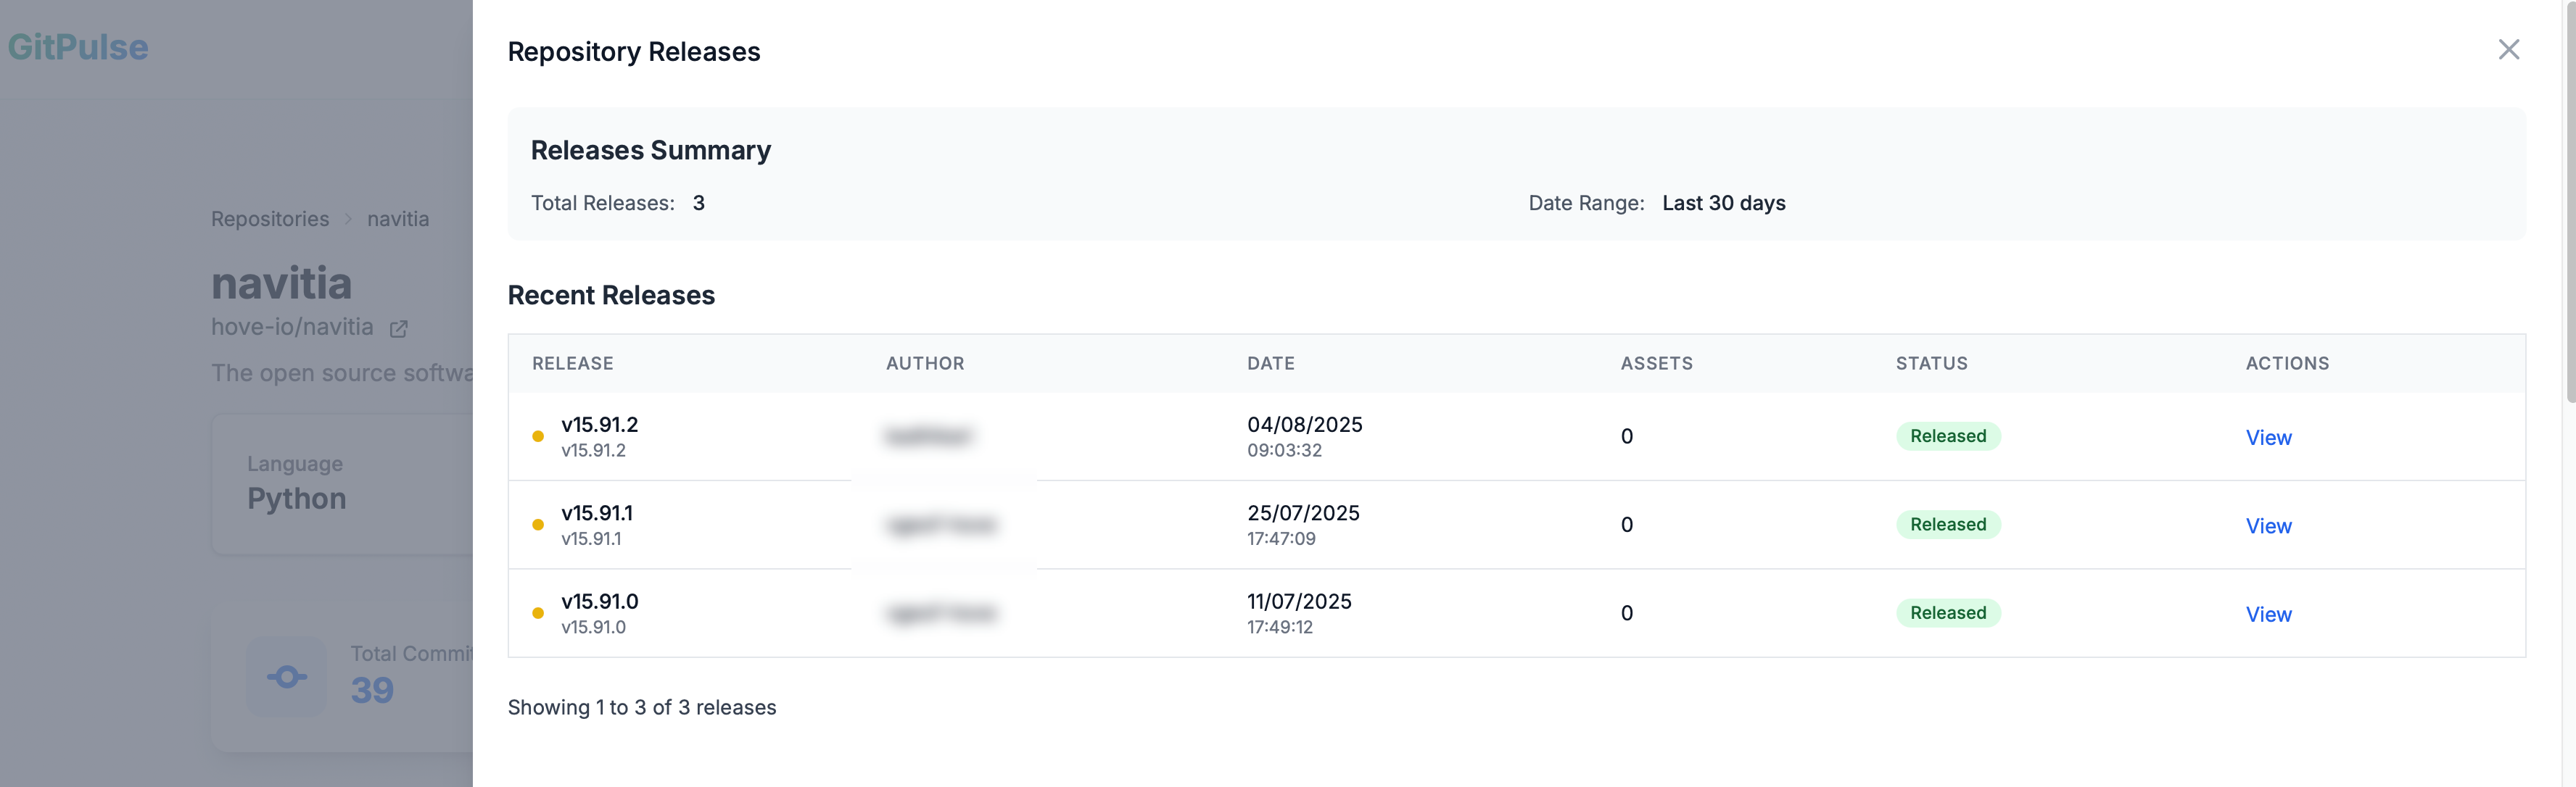View the v15.91.1 release
This screenshot has height=787, width=2576.
(x=2268, y=525)
